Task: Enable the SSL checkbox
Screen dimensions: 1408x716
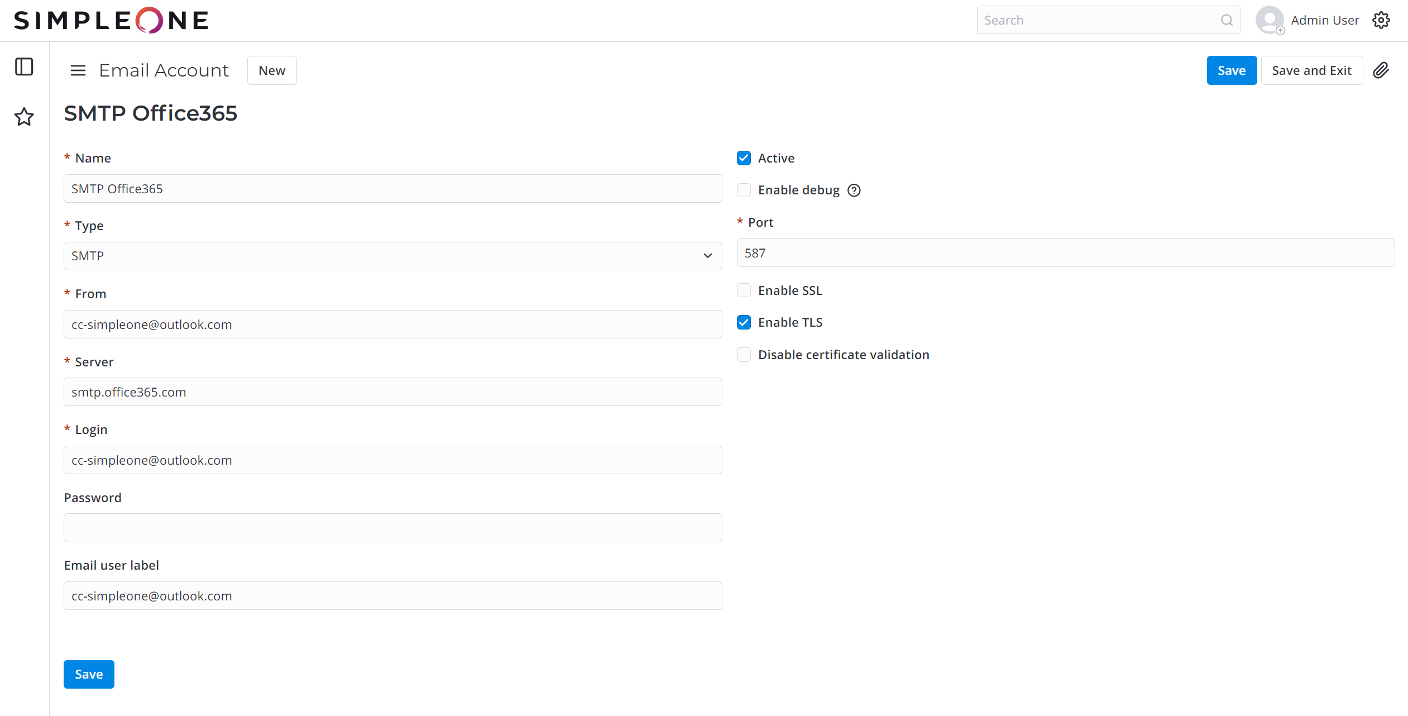Action: (744, 290)
